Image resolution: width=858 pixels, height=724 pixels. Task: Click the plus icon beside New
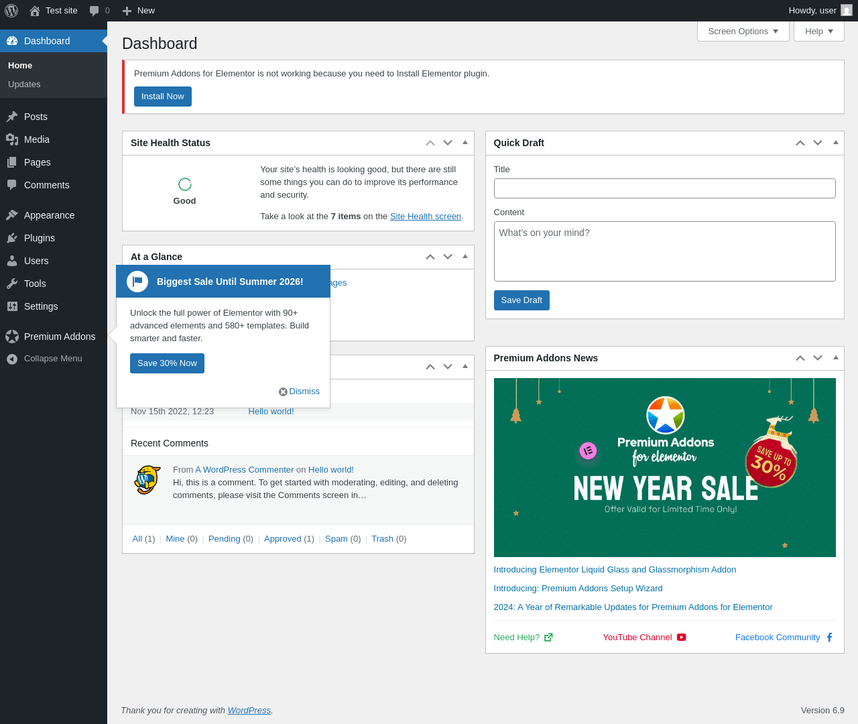click(127, 11)
